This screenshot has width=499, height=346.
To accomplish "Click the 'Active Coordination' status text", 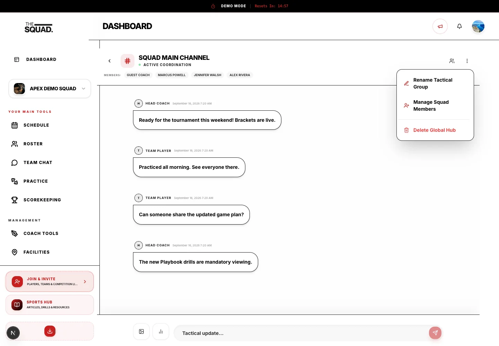I will pyautogui.click(x=167, y=65).
